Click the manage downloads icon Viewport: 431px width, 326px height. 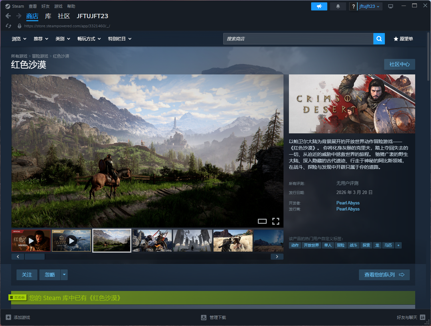click(x=204, y=317)
